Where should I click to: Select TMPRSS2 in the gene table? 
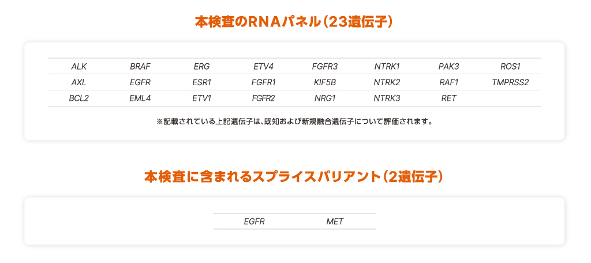[x=510, y=82]
